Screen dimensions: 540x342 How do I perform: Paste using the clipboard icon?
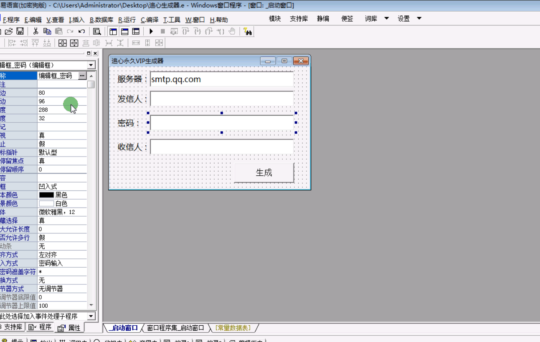click(59, 31)
